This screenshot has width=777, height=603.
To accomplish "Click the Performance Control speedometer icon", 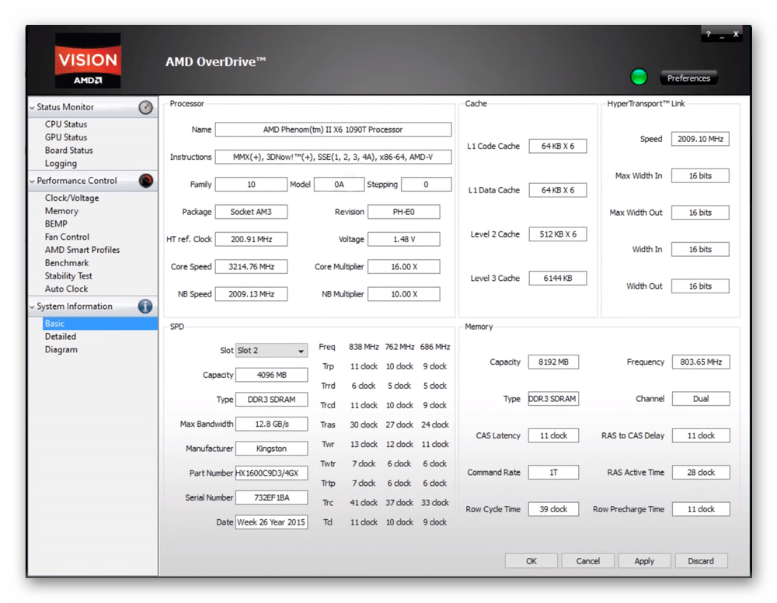I will 145,181.
